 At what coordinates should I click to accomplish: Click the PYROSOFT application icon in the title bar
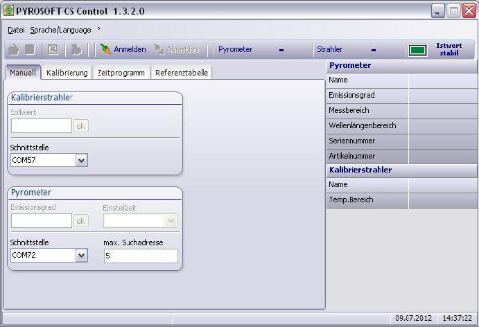pyautogui.click(x=9, y=10)
